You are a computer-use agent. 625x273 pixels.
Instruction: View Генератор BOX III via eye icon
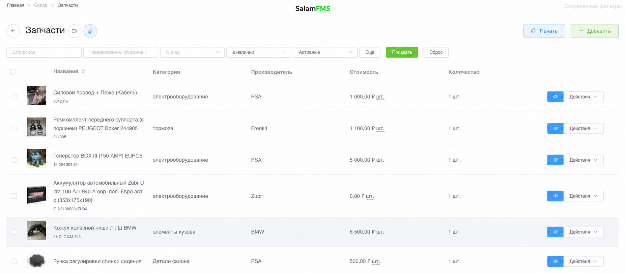point(555,160)
